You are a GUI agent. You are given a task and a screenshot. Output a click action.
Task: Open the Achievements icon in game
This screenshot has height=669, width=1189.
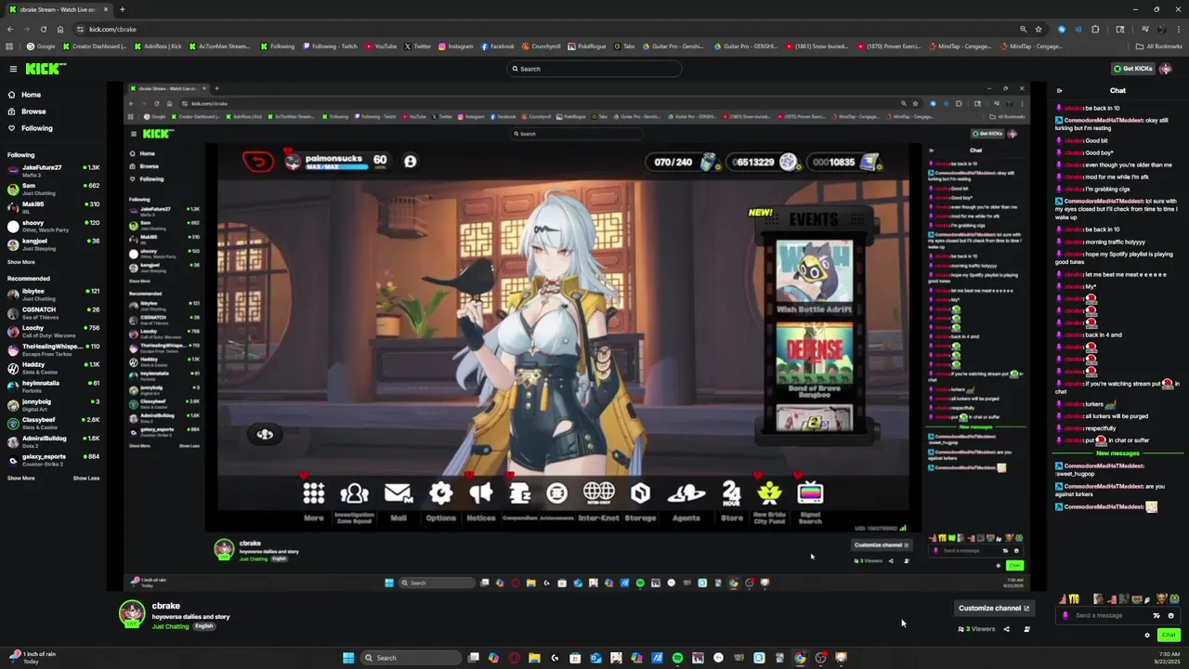557,493
